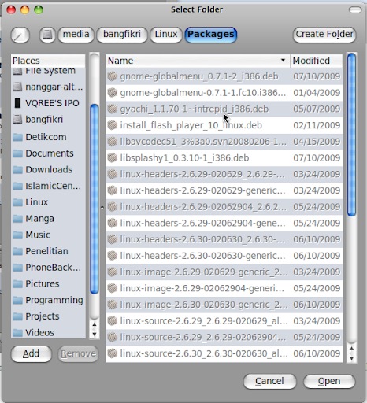Click the file list scrollbar thumb

click(351, 135)
